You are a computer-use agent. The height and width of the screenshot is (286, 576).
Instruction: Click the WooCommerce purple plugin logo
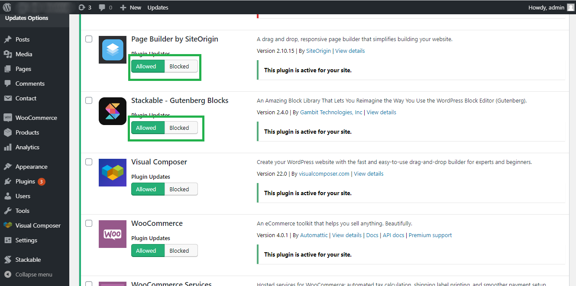[113, 234]
